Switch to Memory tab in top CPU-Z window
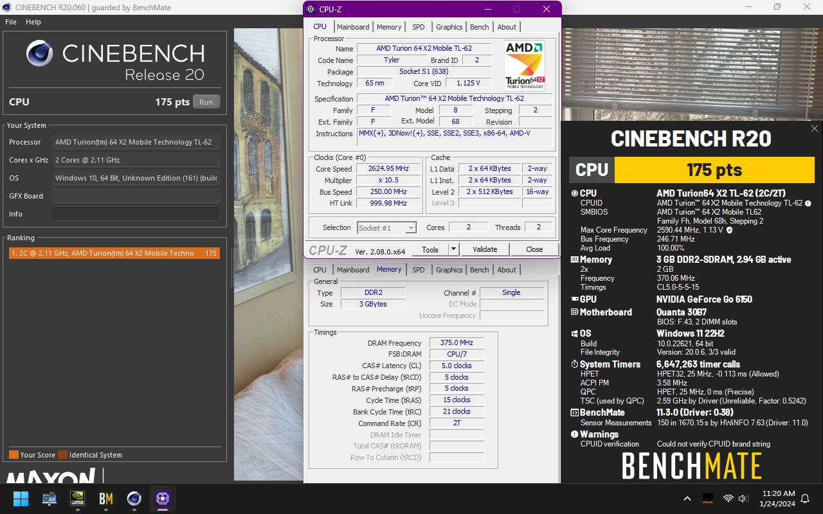 [389, 27]
